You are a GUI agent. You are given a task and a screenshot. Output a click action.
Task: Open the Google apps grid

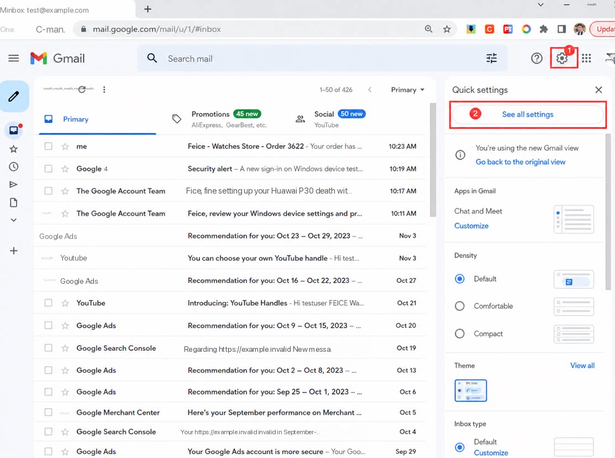[x=586, y=59]
